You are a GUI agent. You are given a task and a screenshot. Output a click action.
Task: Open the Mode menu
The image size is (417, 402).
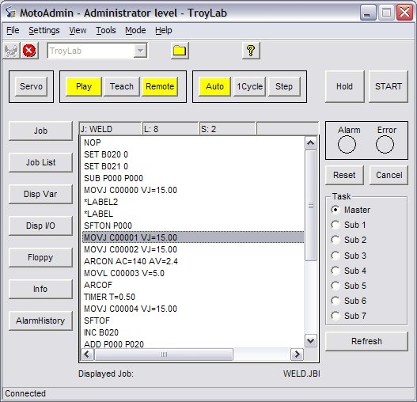135,30
